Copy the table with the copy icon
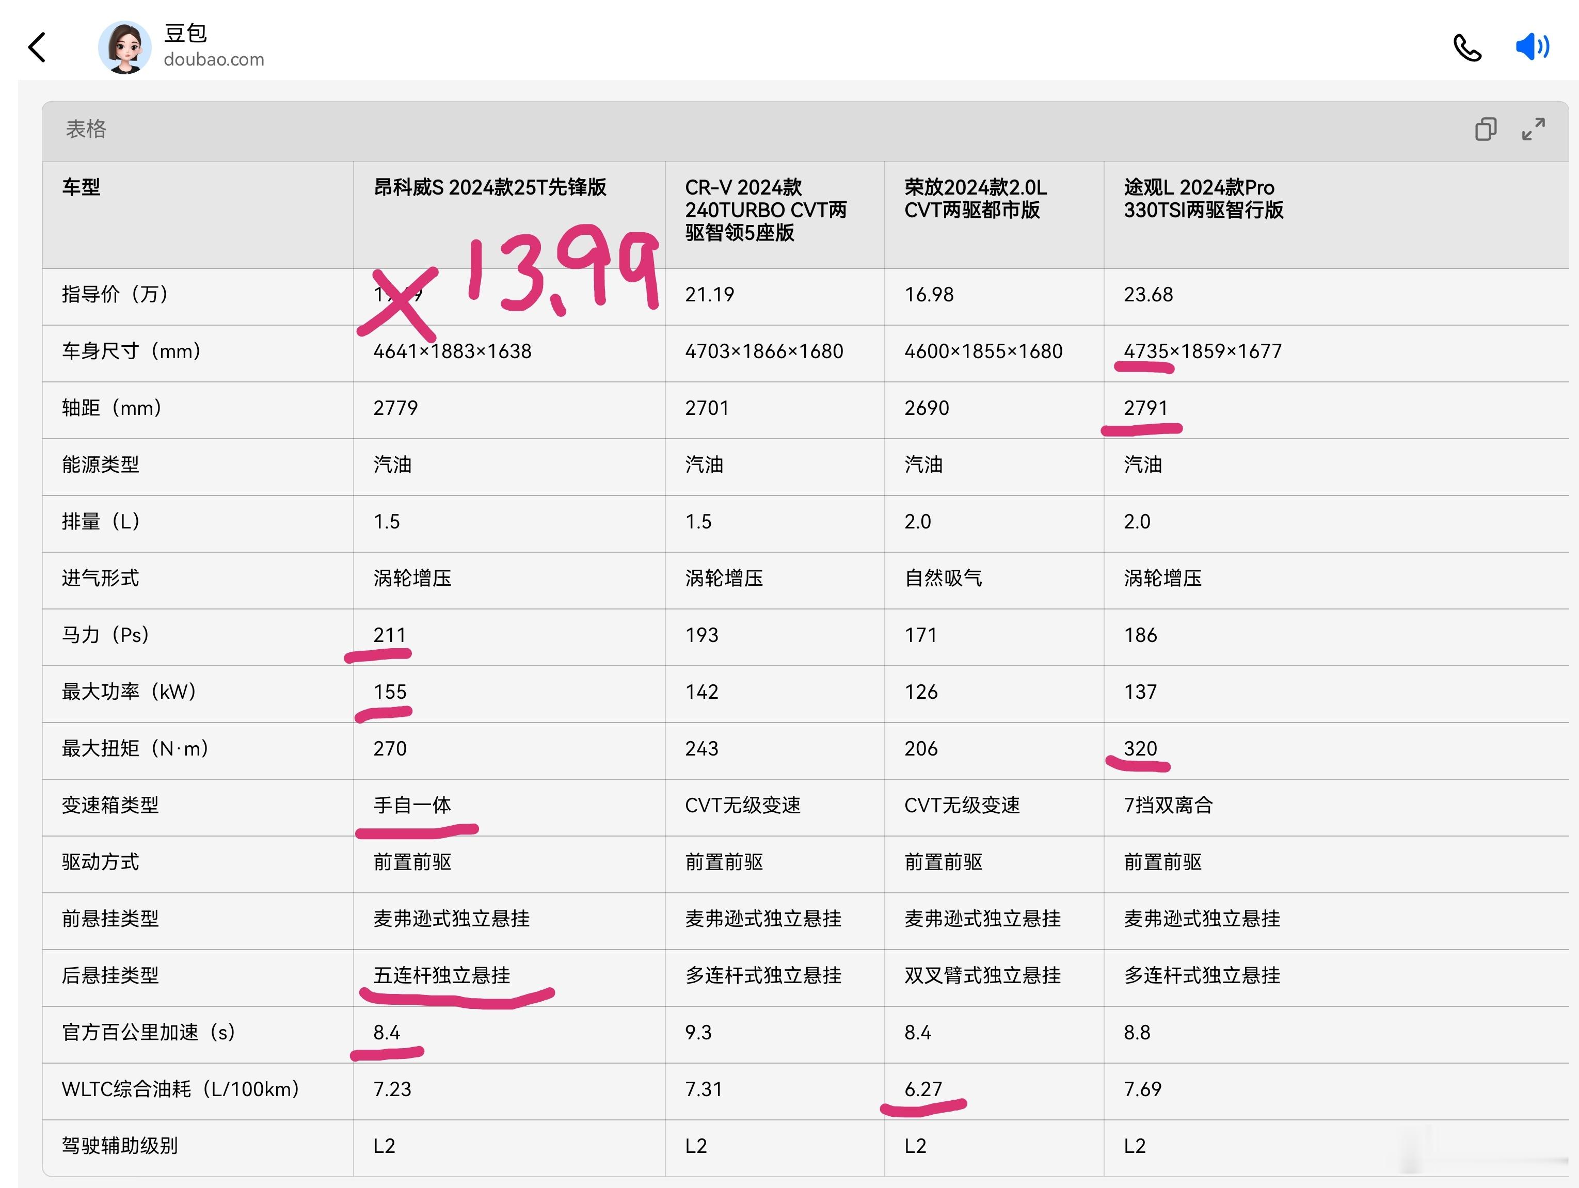 [x=1486, y=129]
